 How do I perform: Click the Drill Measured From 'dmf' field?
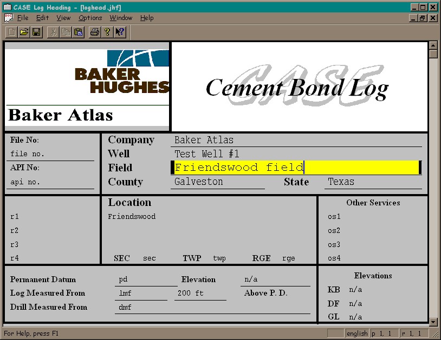coord(212,307)
